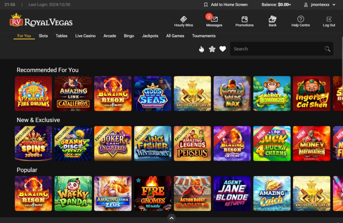The height and width of the screenshot is (223, 343).
Task: Launch King Fisher Winterborn game
Action: pos(153,144)
